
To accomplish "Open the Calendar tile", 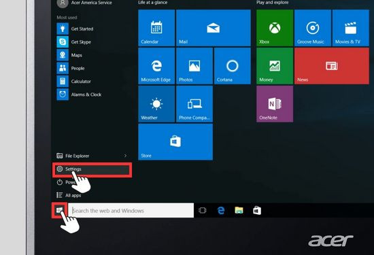I will pyautogui.click(x=156, y=28).
